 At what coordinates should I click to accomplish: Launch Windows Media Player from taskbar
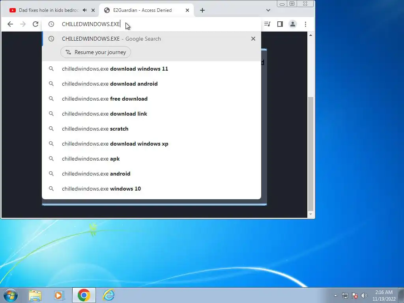coord(59,295)
